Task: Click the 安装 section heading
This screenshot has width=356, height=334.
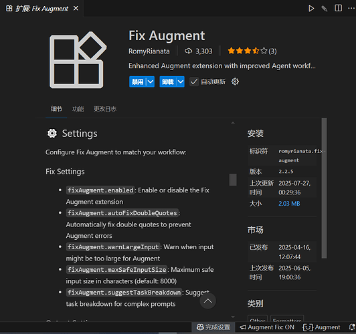Action: (256, 134)
